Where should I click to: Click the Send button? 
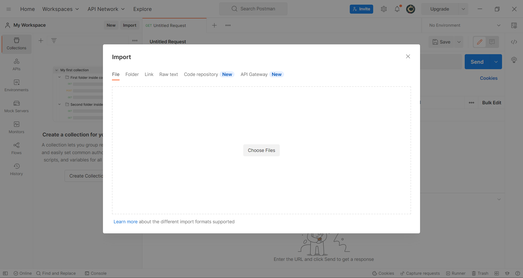pyautogui.click(x=477, y=62)
